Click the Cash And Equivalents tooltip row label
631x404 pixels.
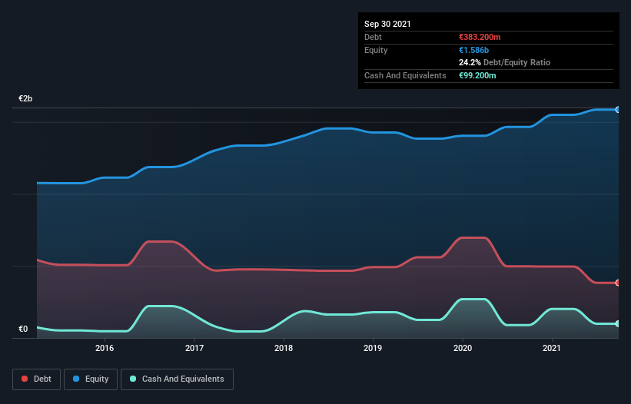(405, 75)
